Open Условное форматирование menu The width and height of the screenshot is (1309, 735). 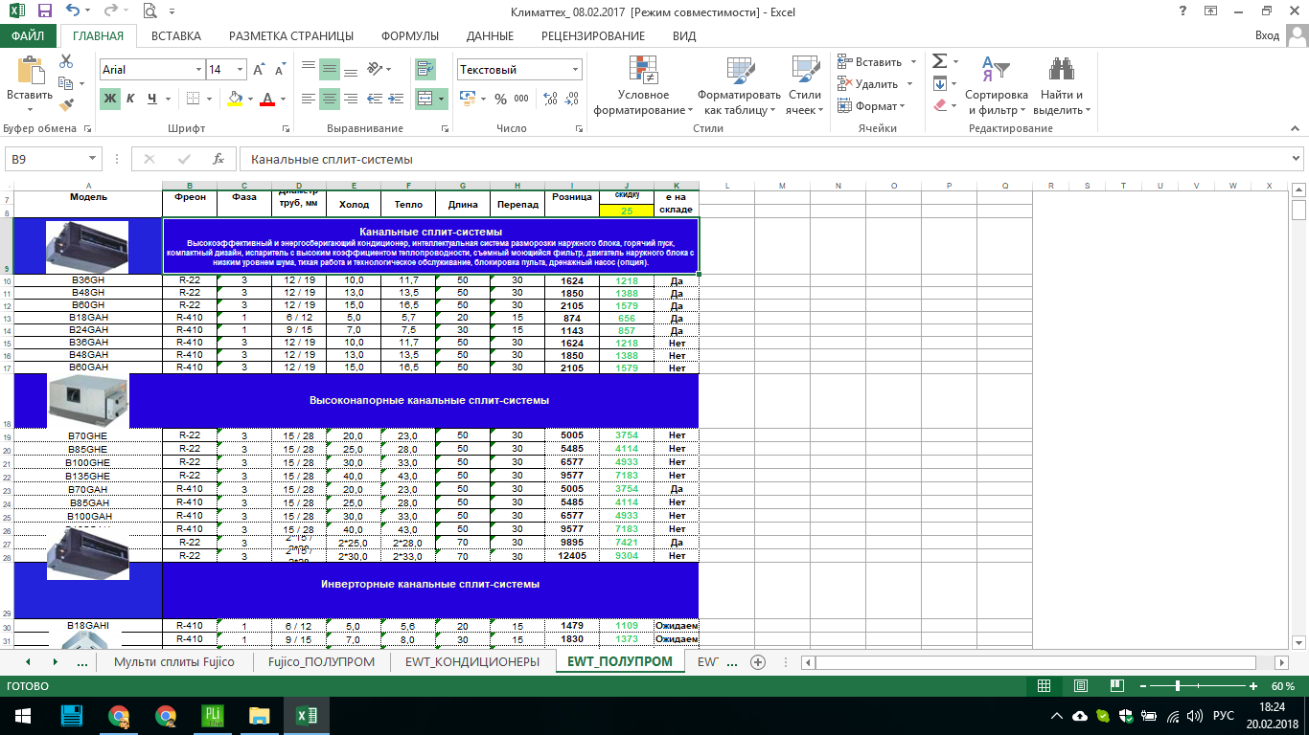click(643, 85)
